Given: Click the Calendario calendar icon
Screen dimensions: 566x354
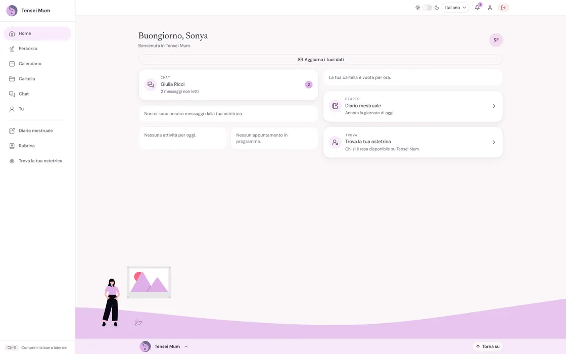Looking at the screenshot, I should 12,64.
